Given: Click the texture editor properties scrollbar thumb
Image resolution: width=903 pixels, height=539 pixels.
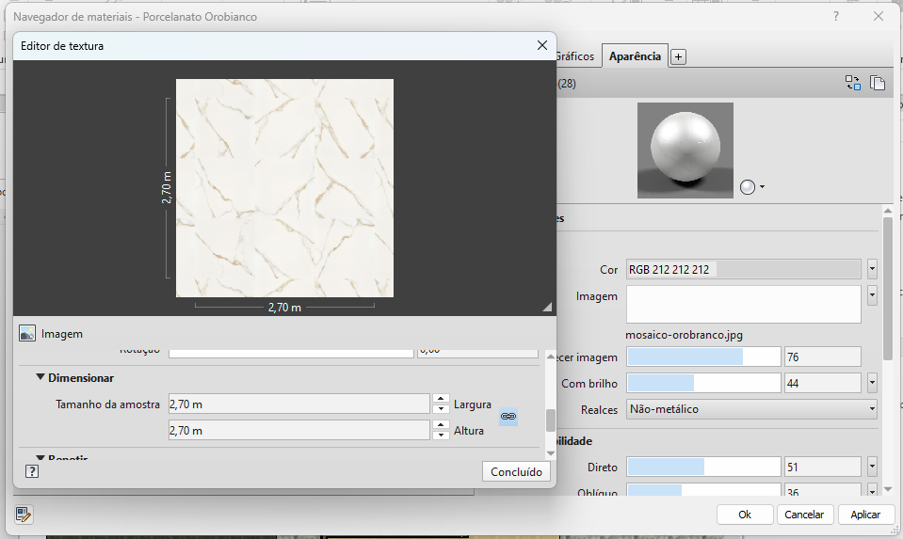Looking at the screenshot, I should click(x=550, y=420).
